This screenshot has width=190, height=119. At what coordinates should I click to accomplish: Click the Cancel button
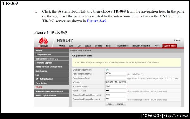pos(120,104)
